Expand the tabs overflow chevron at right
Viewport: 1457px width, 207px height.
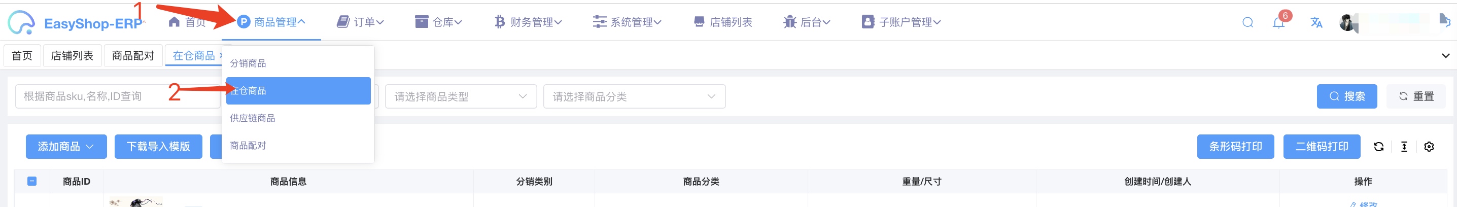[1445, 55]
